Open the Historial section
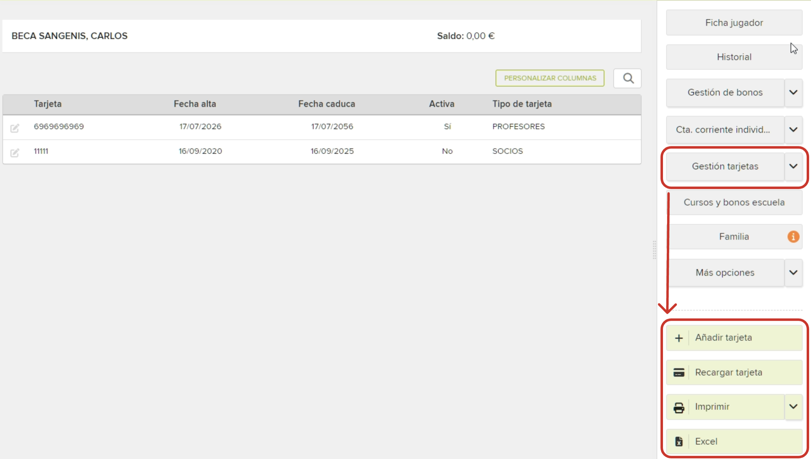Image resolution: width=811 pixels, height=459 pixels. point(735,57)
